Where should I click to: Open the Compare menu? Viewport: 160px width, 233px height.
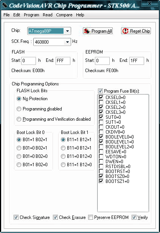click(64, 15)
